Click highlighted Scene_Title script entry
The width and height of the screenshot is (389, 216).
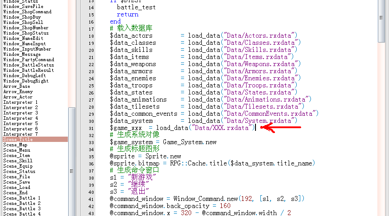pyautogui.click(x=35, y=139)
